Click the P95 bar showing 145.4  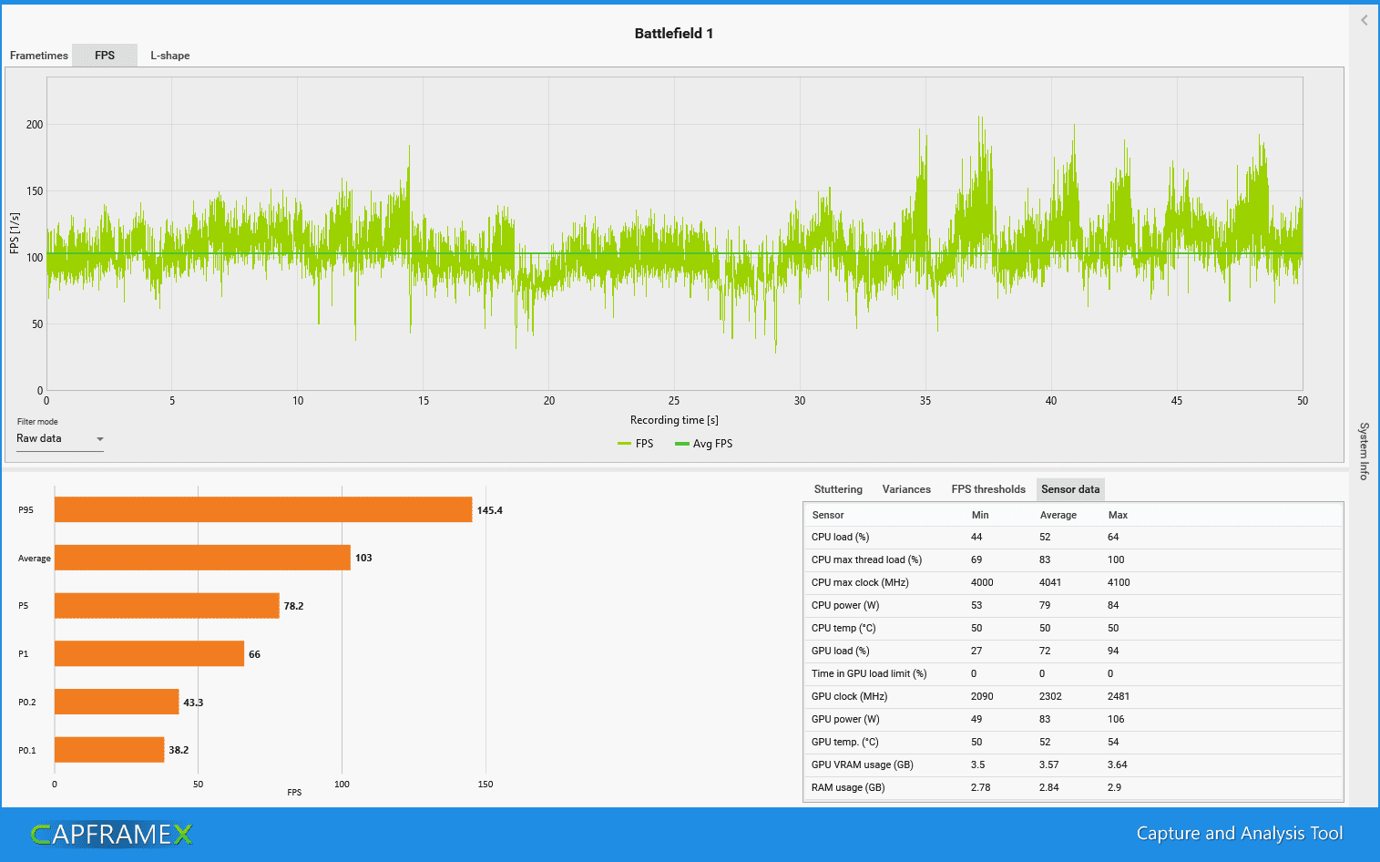[263, 509]
